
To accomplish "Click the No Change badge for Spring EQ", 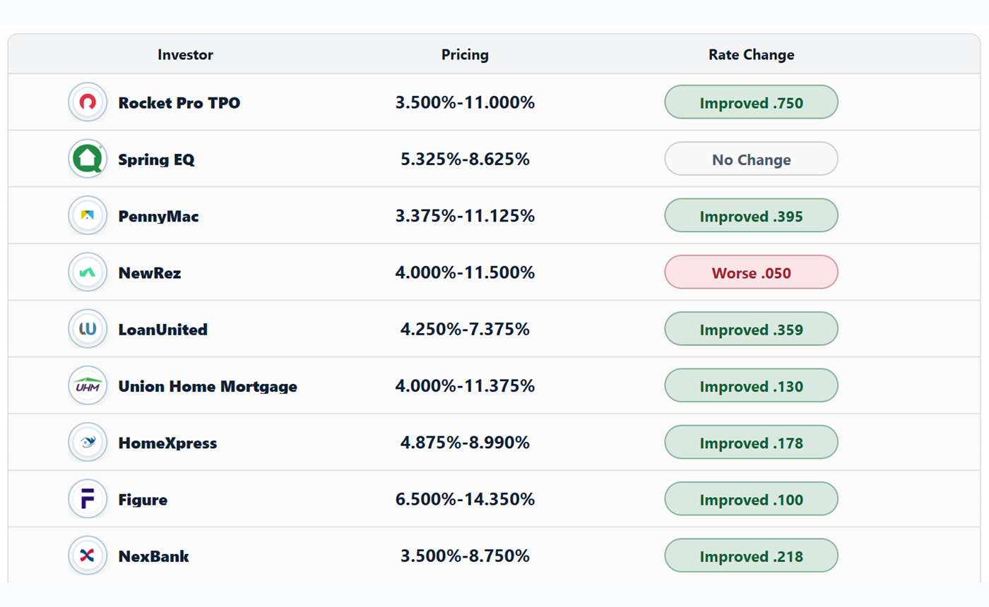I will click(751, 159).
